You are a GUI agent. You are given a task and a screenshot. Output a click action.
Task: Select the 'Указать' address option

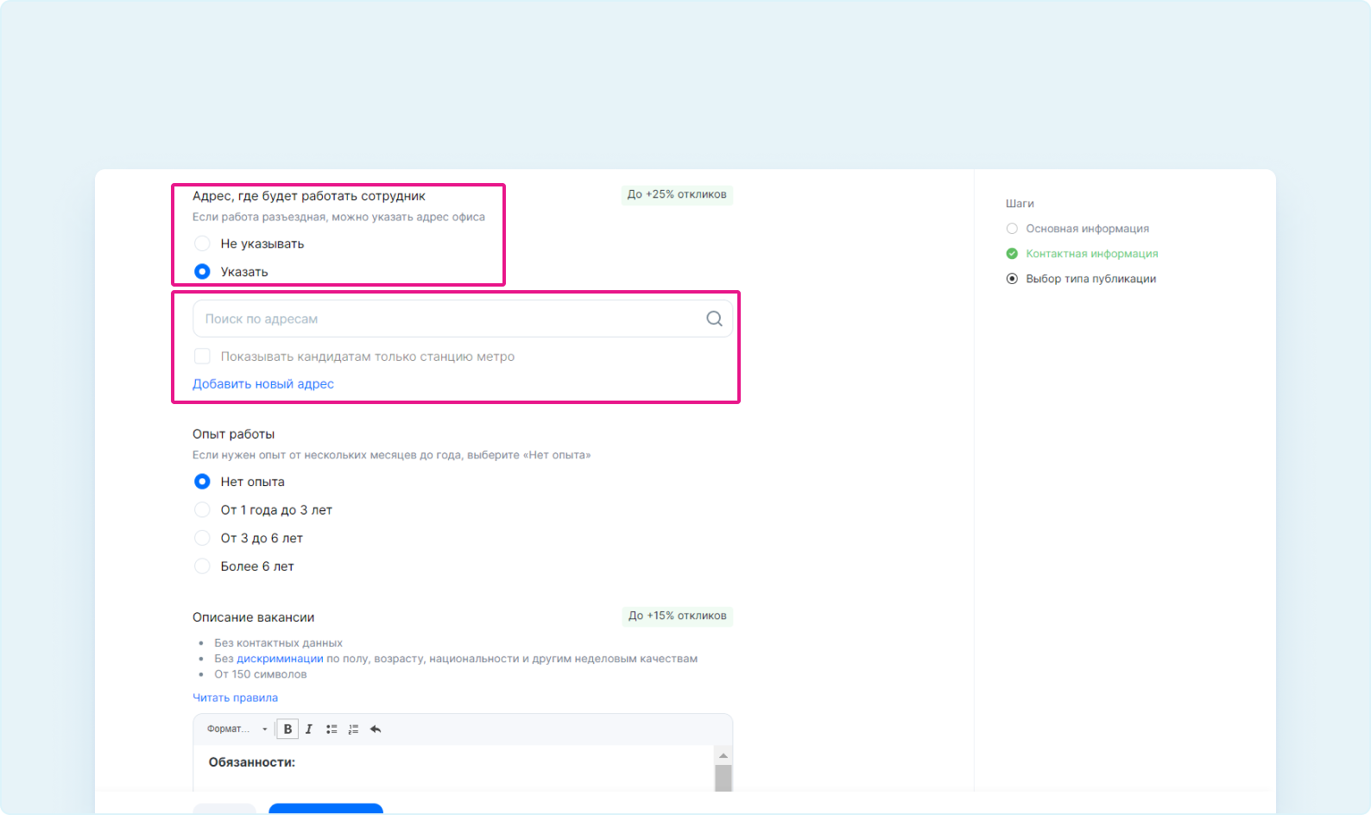click(202, 271)
